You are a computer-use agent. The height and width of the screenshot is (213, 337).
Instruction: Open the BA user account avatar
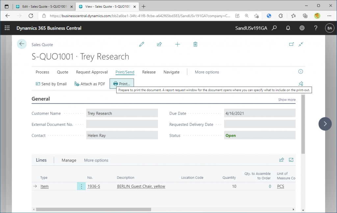coord(330,28)
